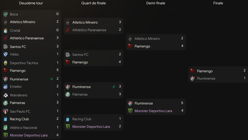Click the Emelec team badge
This screenshot has width=248, height=140.
pos(6,87)
